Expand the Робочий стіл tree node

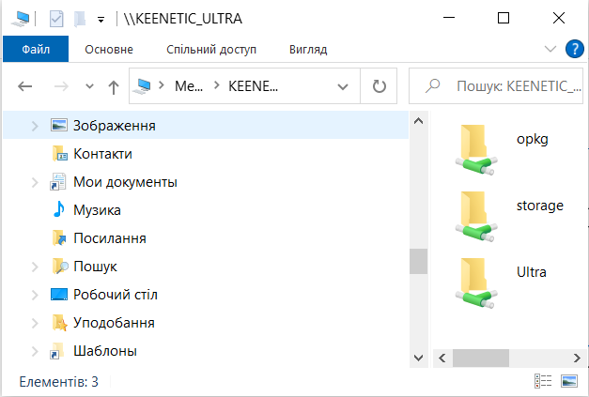[x=35, y=295]
